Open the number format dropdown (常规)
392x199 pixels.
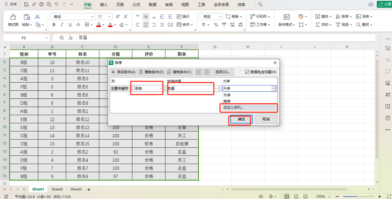pyautogui.click(x=220, y=17)
